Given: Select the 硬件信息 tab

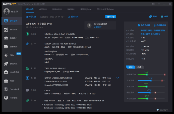Looking at the screenshot, I should pyautogui.click(x=30, y=9).
